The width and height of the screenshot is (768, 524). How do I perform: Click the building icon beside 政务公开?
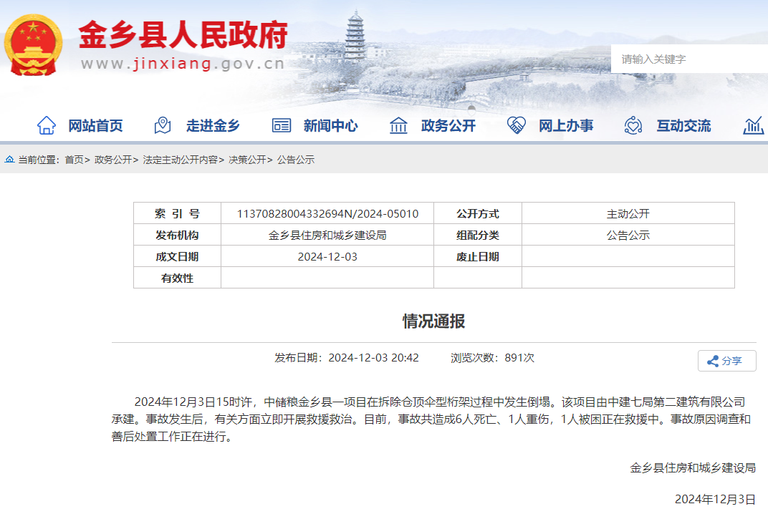click(x=398, y=125)
